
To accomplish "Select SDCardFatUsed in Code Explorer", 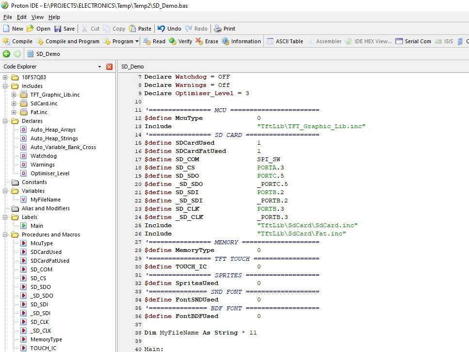I will click(x=49, y=261).
